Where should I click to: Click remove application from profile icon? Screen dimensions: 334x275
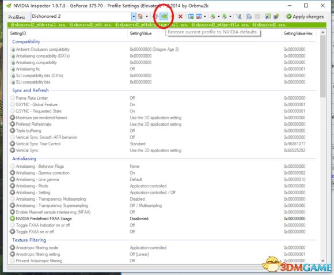pyautogui.click(x=199, y=16)
